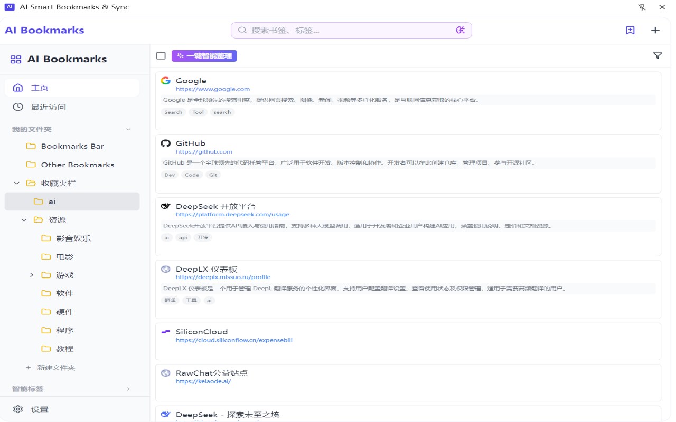Click the AI search icon in search bar

(x=461, y=30)
